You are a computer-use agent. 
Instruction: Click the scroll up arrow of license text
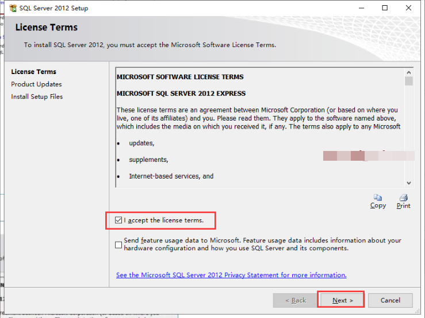[409, 72]
